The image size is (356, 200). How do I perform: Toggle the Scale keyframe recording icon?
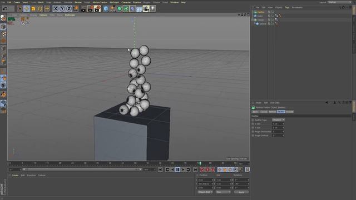click(x=225, y=169)
